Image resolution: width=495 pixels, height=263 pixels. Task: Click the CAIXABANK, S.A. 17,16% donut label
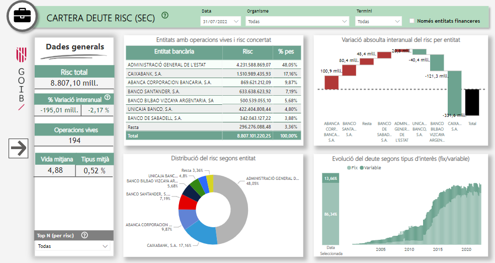coord(169,245)
